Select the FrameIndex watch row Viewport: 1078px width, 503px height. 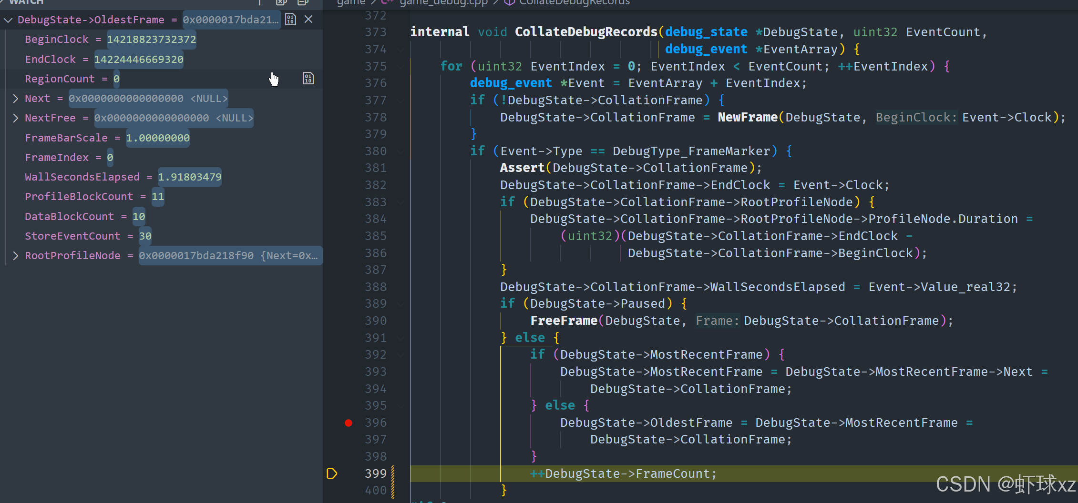[x=161, y=158]
